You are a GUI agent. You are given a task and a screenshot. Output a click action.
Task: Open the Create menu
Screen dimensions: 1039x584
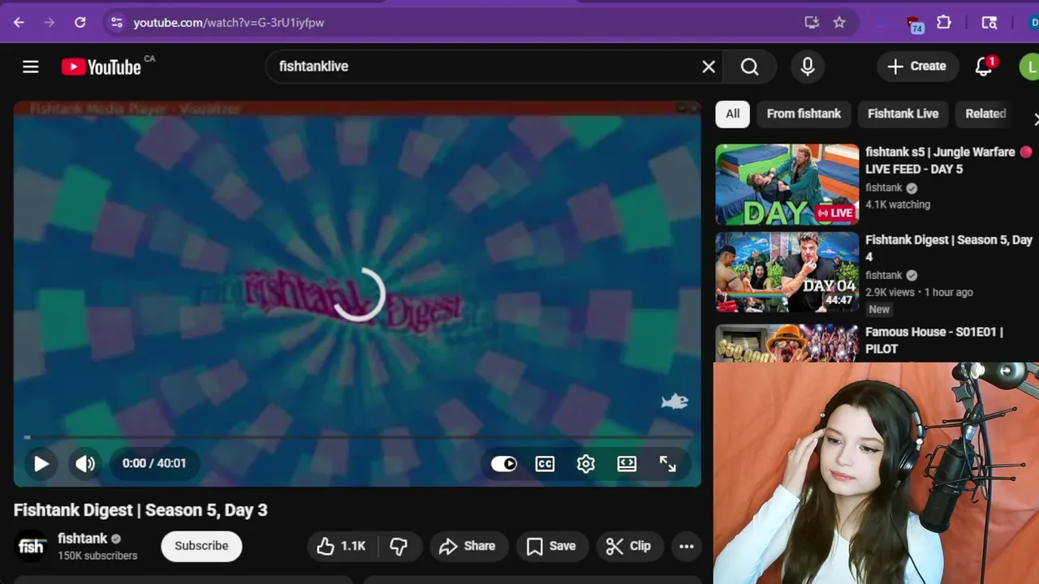917,67
